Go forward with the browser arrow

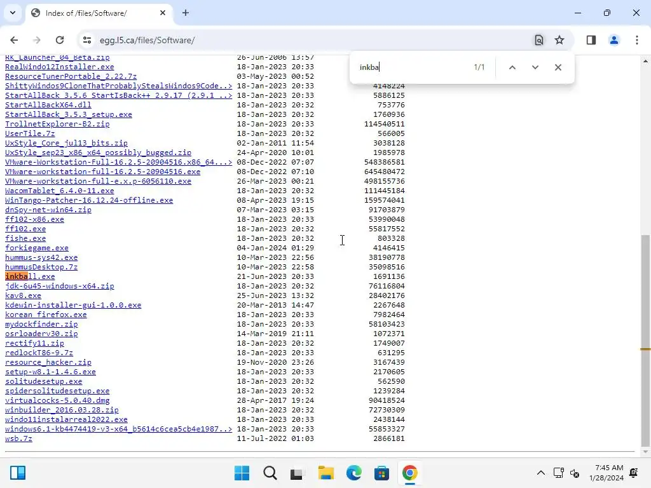pos(37,40)
